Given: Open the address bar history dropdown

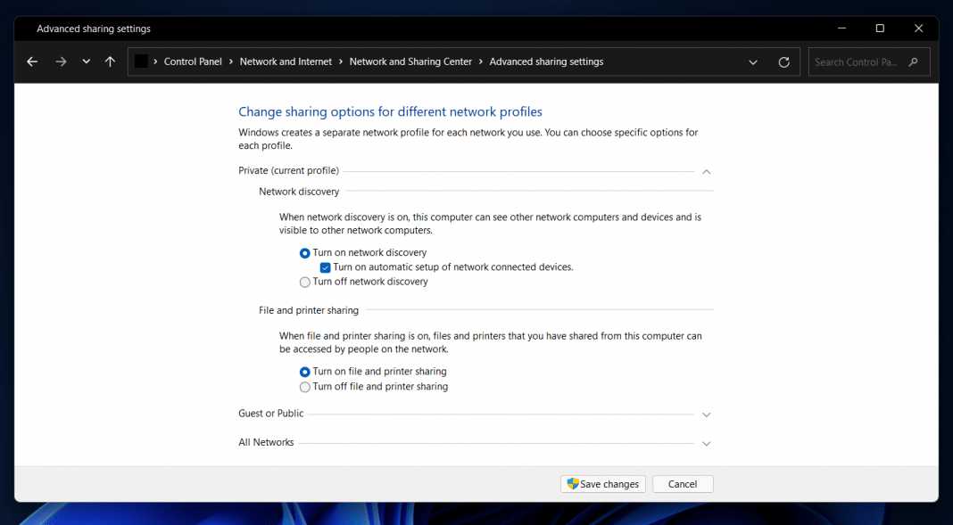Looking at the screenshot, I should [x=752, y=62].
